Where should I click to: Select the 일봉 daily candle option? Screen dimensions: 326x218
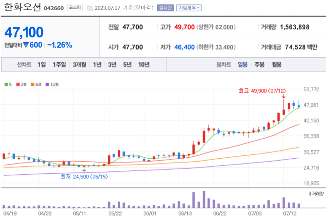[x=242, y=64]
